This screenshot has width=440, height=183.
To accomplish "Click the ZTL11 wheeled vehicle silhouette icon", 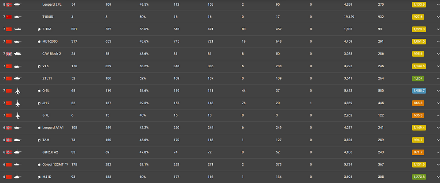I will click(18, 78).
